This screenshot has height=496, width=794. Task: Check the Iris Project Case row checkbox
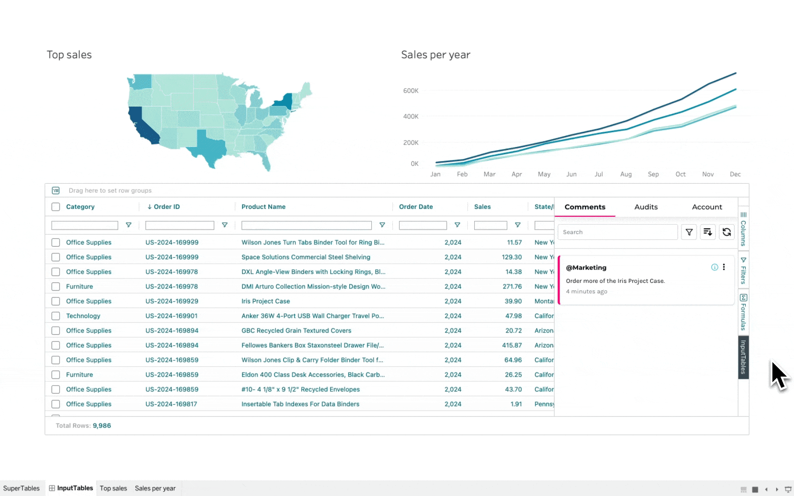[56, 301]
